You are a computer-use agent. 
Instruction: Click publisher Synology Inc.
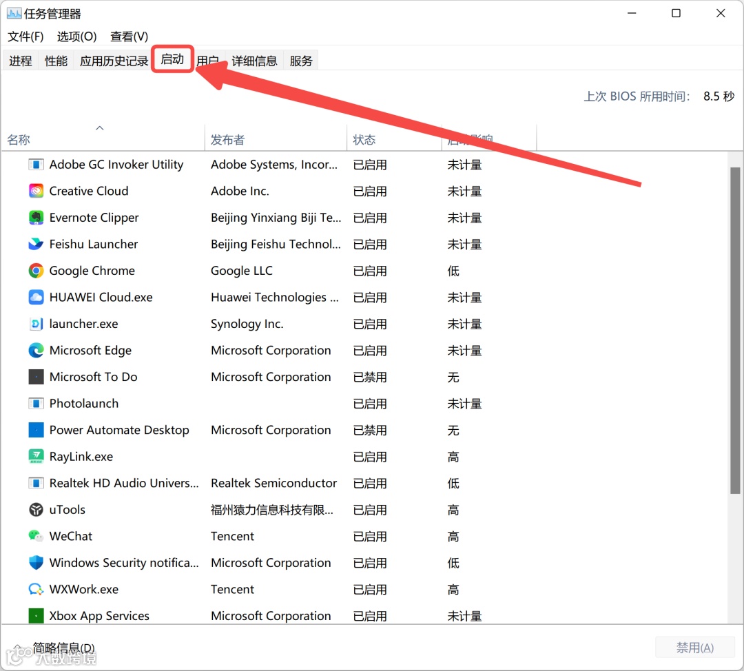pos(247,324)
